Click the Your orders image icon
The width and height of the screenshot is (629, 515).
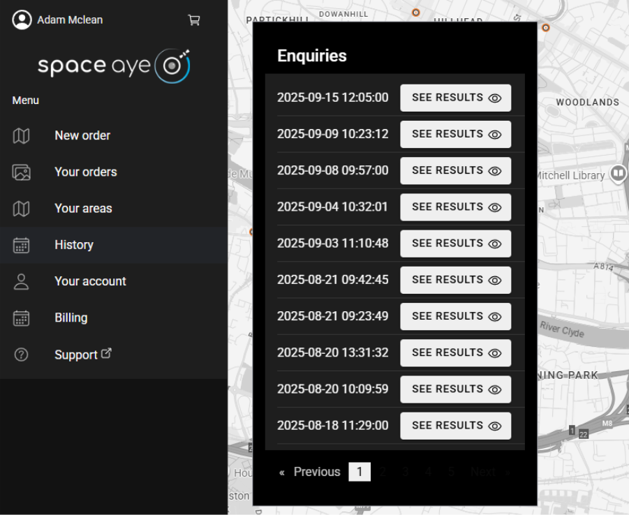(22, 172)
